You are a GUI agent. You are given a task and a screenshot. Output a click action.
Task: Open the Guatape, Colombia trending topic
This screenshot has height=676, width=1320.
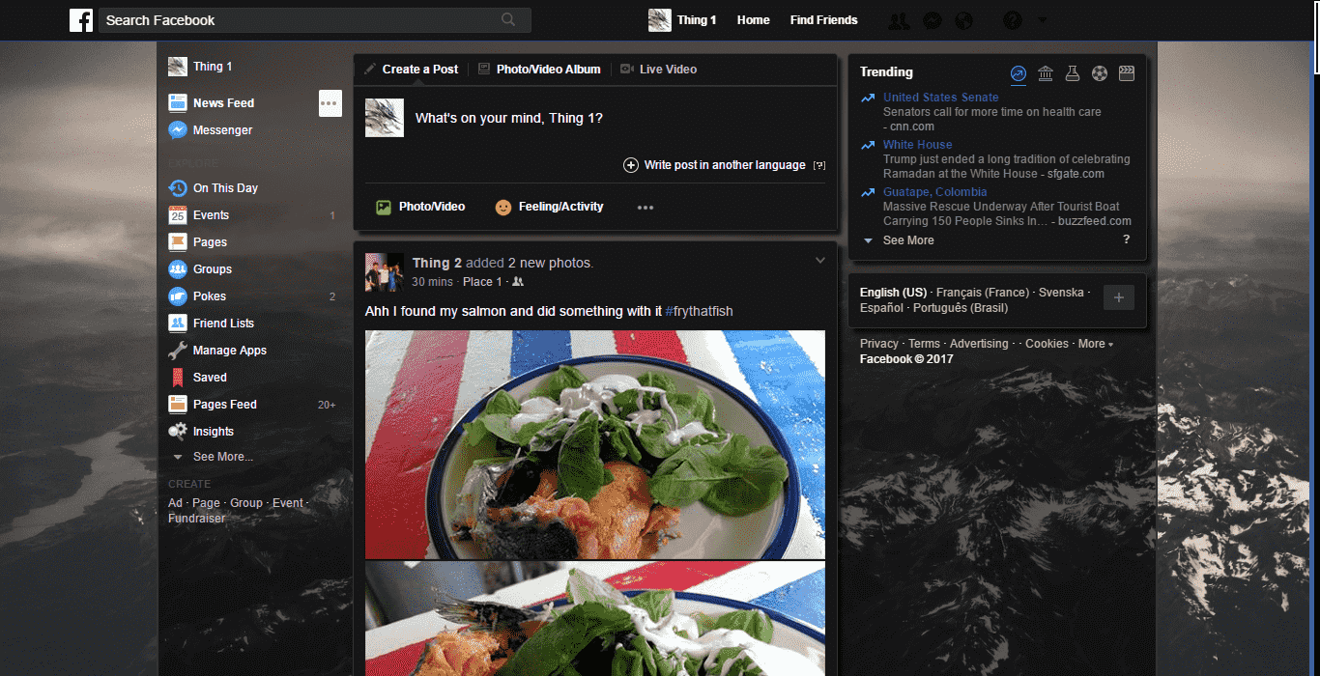tap(935, 192)
